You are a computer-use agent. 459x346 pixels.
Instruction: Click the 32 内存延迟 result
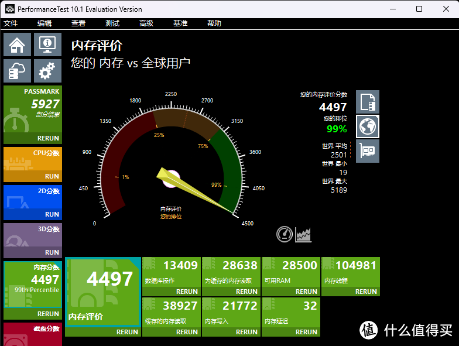point(291,313)
